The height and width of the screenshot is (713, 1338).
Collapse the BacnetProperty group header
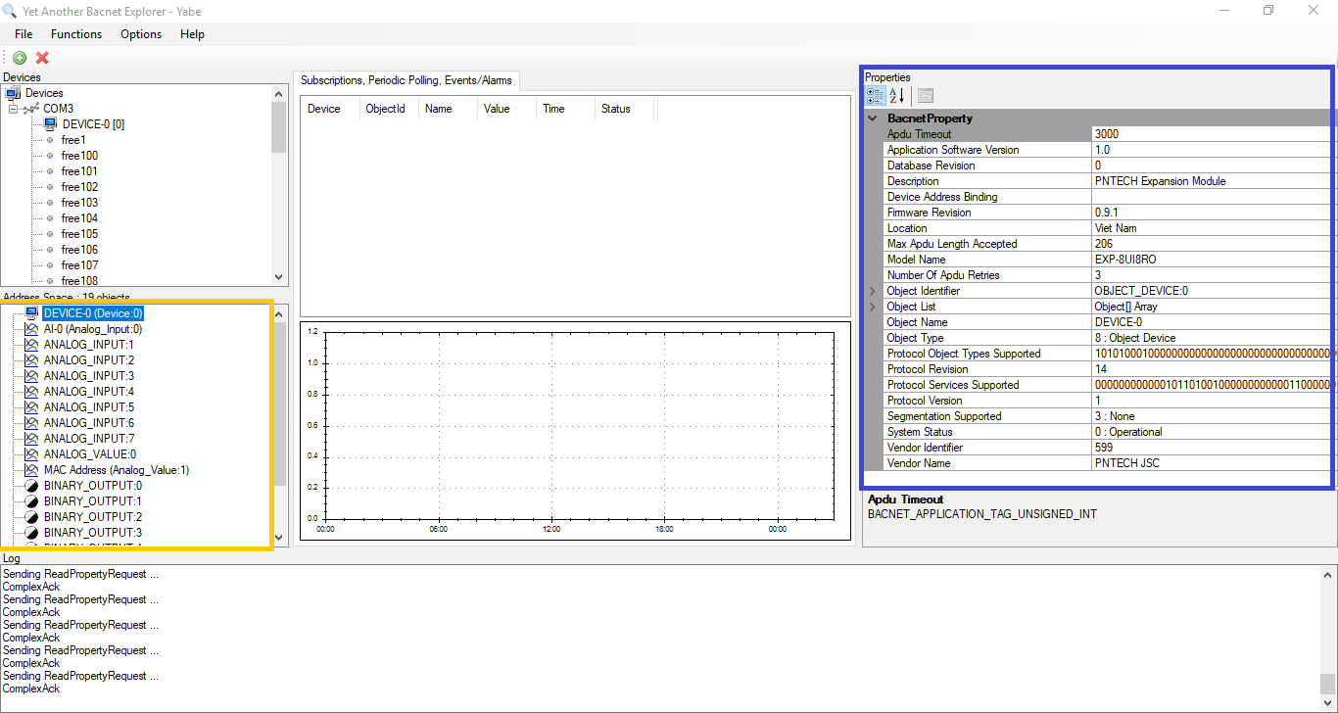pyautogui.click(x=873, y=118)
